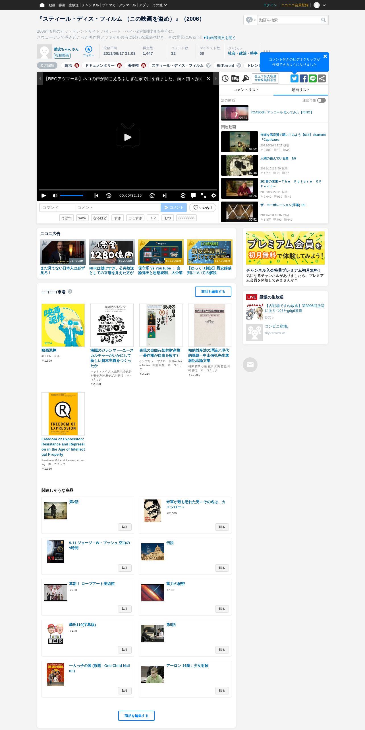Click the Nico-ad megaphone icon beside mylist
Viewport: 365px width, 730px height.
click(x=246, y=78)
